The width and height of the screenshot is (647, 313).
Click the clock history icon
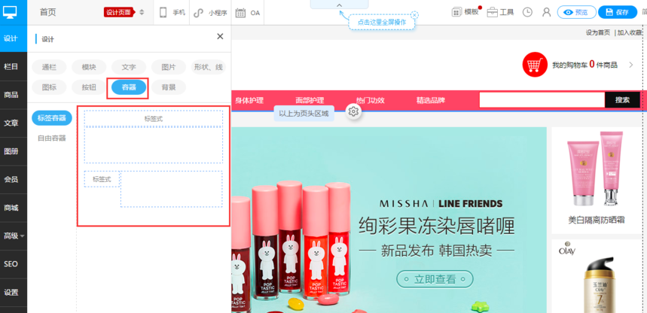[x=527, y=12]
